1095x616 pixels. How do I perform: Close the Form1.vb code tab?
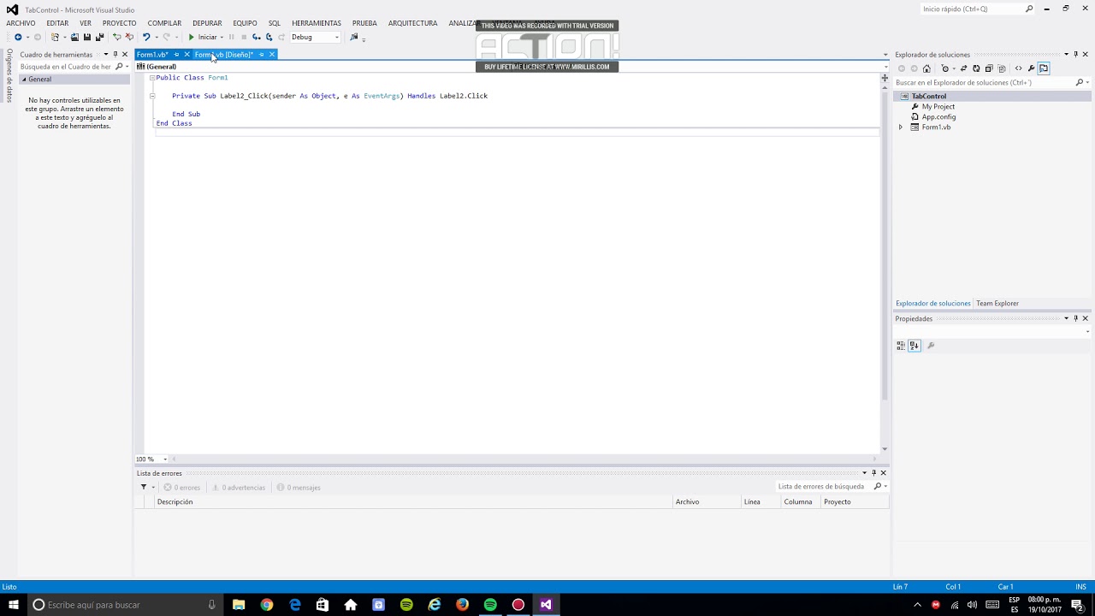(x=186, y=55)
